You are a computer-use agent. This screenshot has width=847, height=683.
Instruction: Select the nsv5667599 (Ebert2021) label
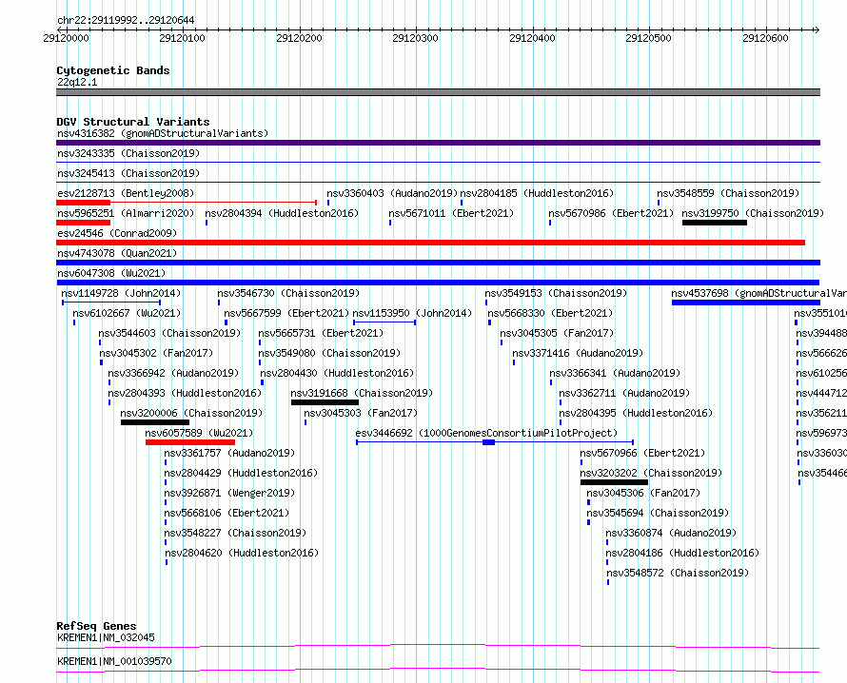coord(286,313)
